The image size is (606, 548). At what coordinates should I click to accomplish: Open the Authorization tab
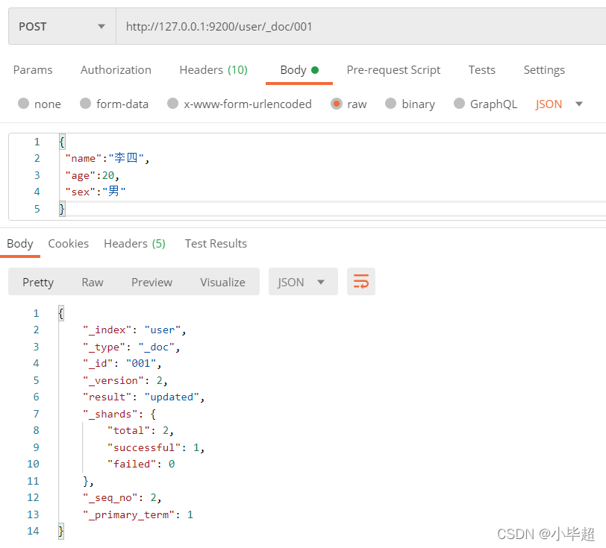click(116, 70)
